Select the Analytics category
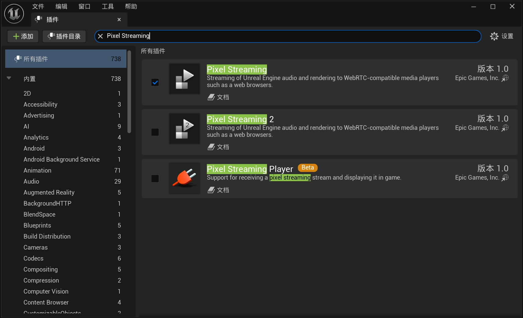523x318 pixels. point(66,137)
